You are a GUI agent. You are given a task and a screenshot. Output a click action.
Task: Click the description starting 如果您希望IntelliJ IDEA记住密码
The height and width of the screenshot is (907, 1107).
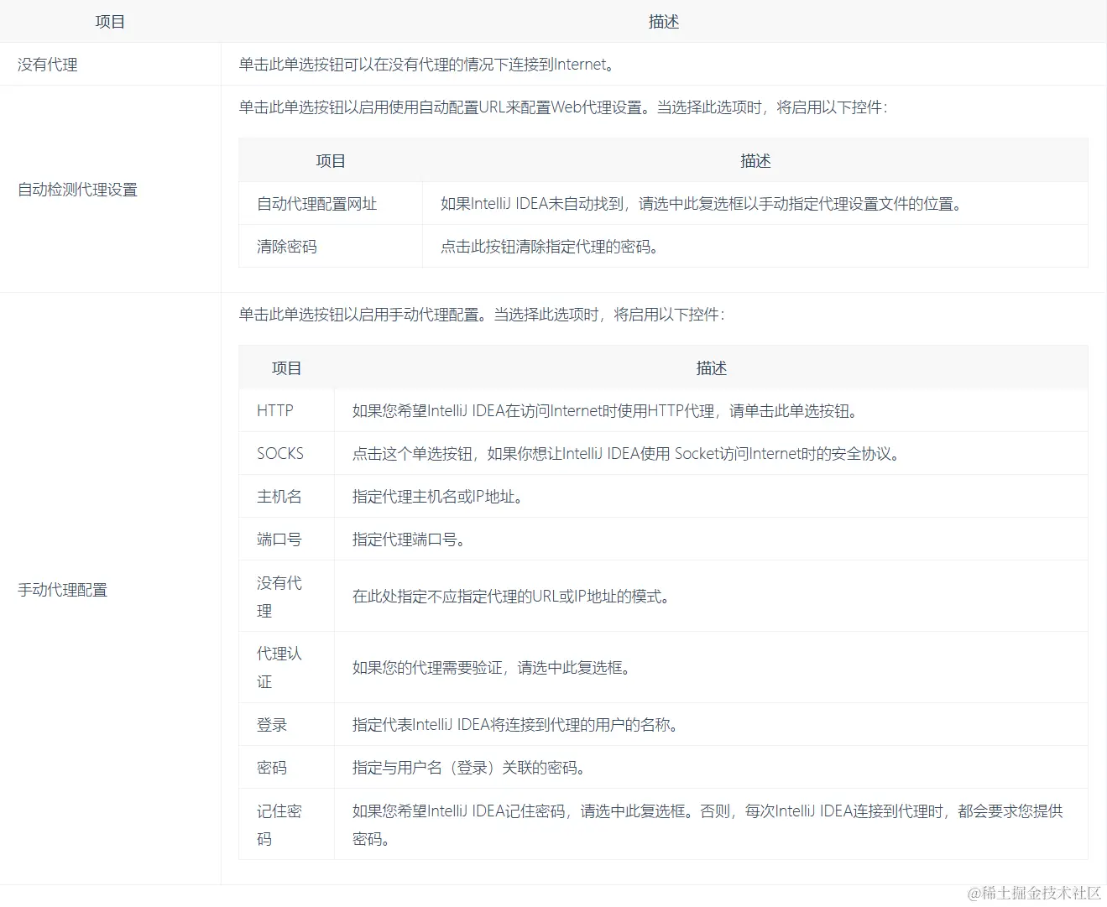(x=708, y=825)
